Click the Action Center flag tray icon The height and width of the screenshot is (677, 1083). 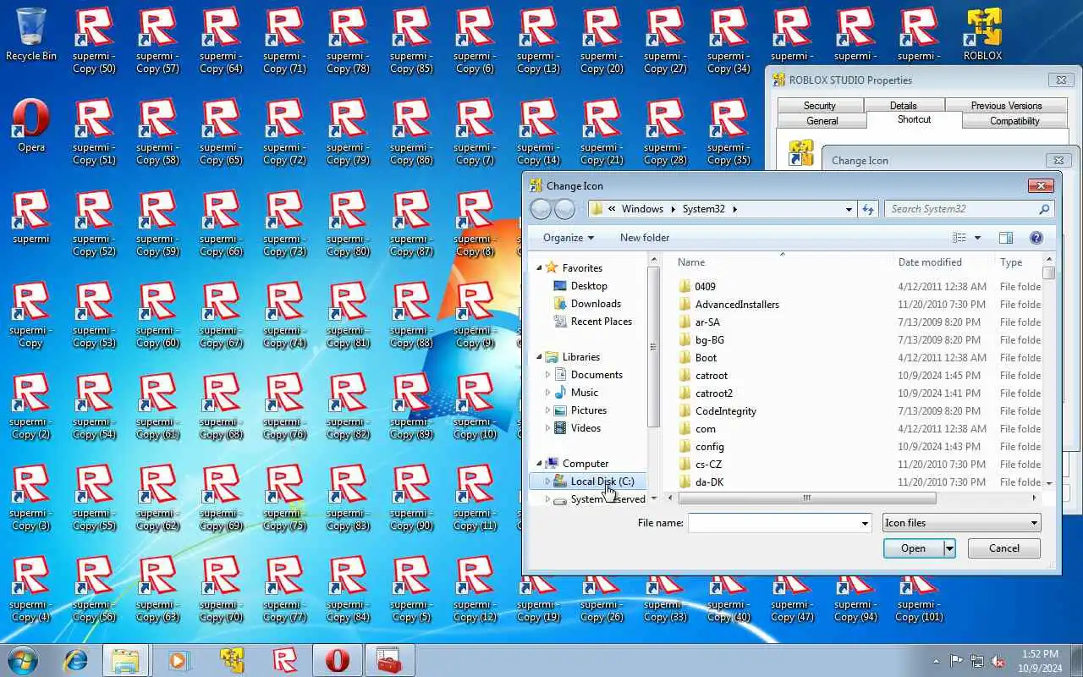click(957, 661)
